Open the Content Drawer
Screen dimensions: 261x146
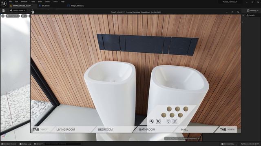9,144
